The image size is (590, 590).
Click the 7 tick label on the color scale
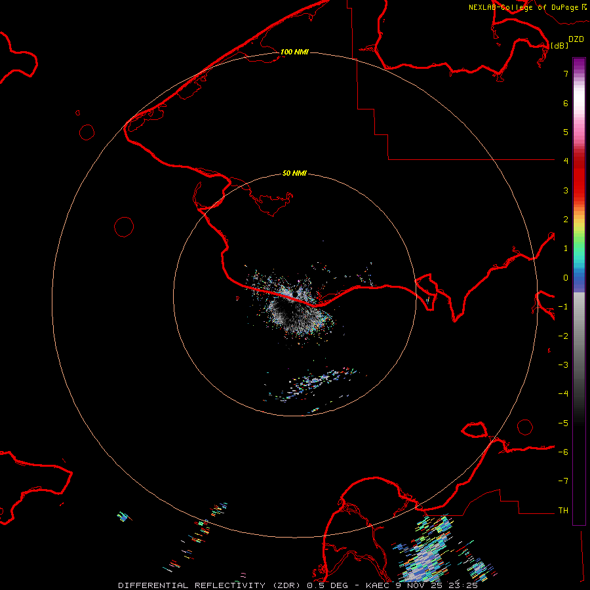[x=566, y=73]
